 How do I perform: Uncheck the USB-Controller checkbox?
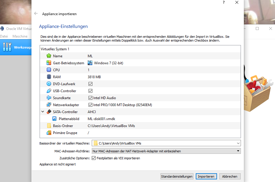click(90, 91)
